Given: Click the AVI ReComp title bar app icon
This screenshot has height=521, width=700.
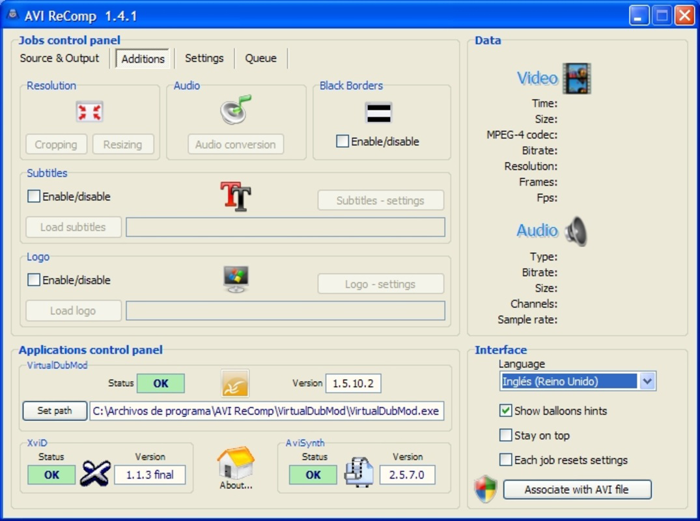Looking at the screenshot, I should click(12, 15).
